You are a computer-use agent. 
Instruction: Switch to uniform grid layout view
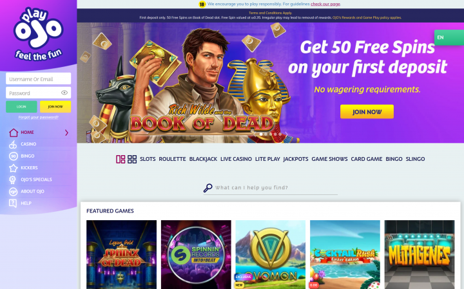pyautogui.click(x=132, y=159)
